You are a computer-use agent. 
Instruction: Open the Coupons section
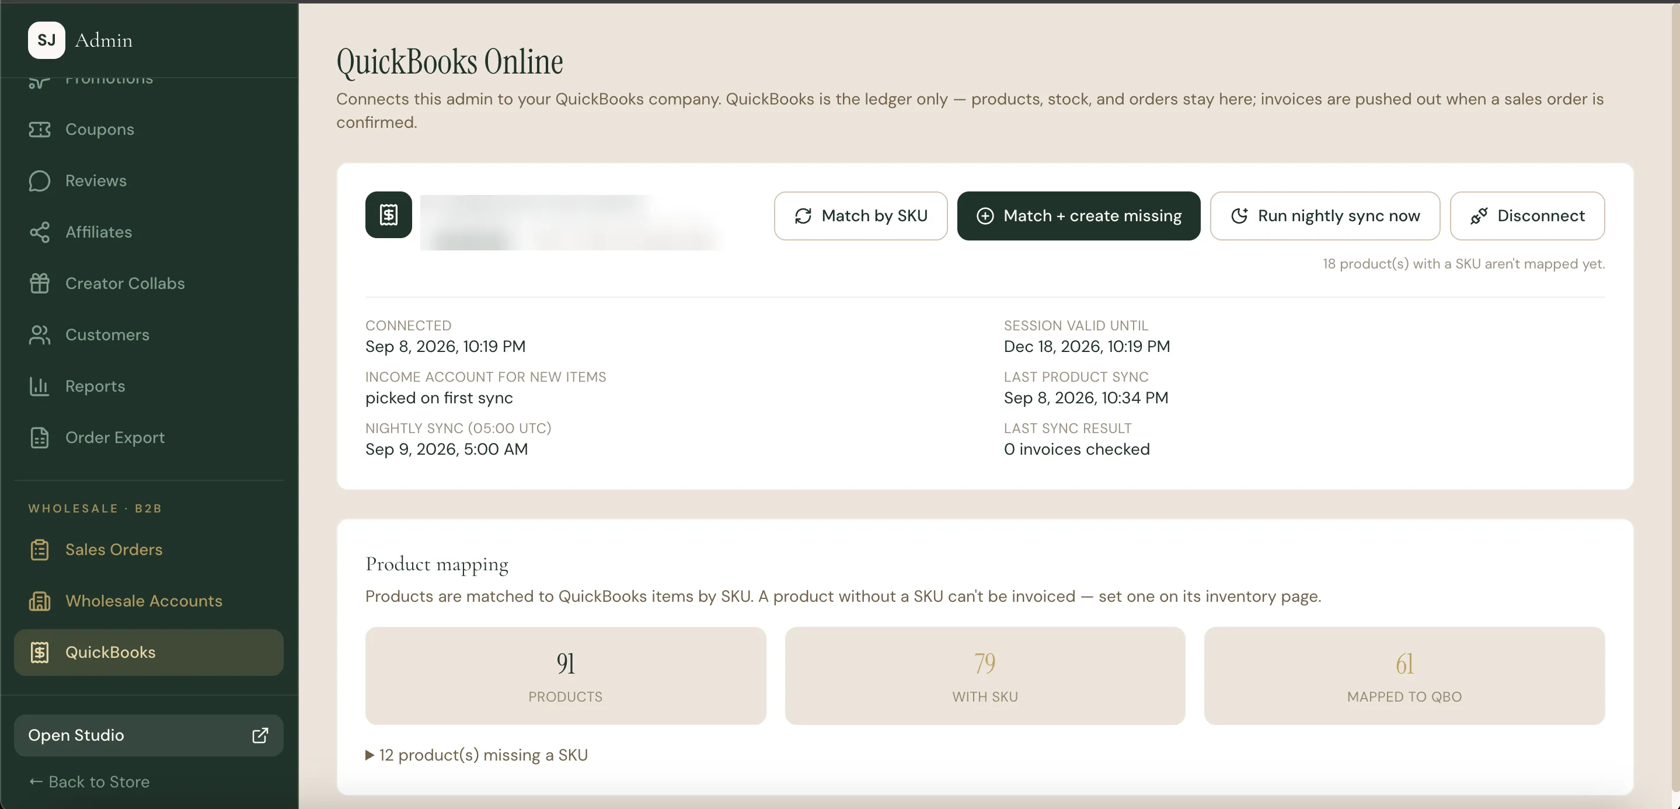coord(149,129)
